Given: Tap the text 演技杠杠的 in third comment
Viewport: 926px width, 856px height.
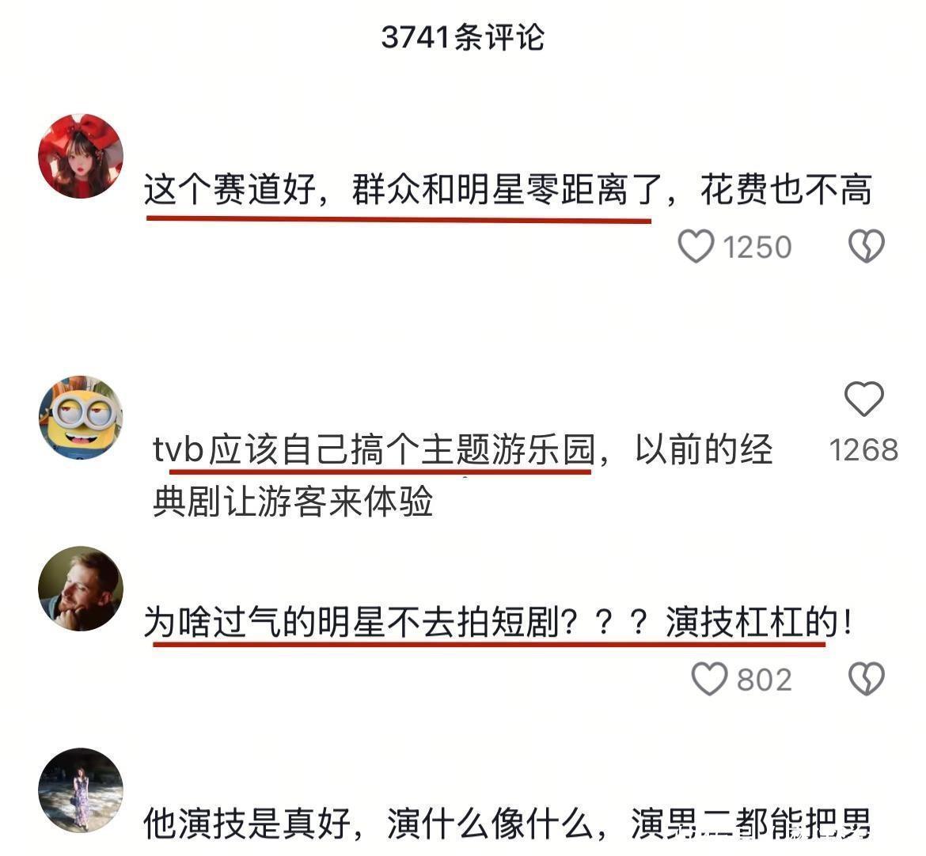Looking at the screenshot, I should pos(752,623).
